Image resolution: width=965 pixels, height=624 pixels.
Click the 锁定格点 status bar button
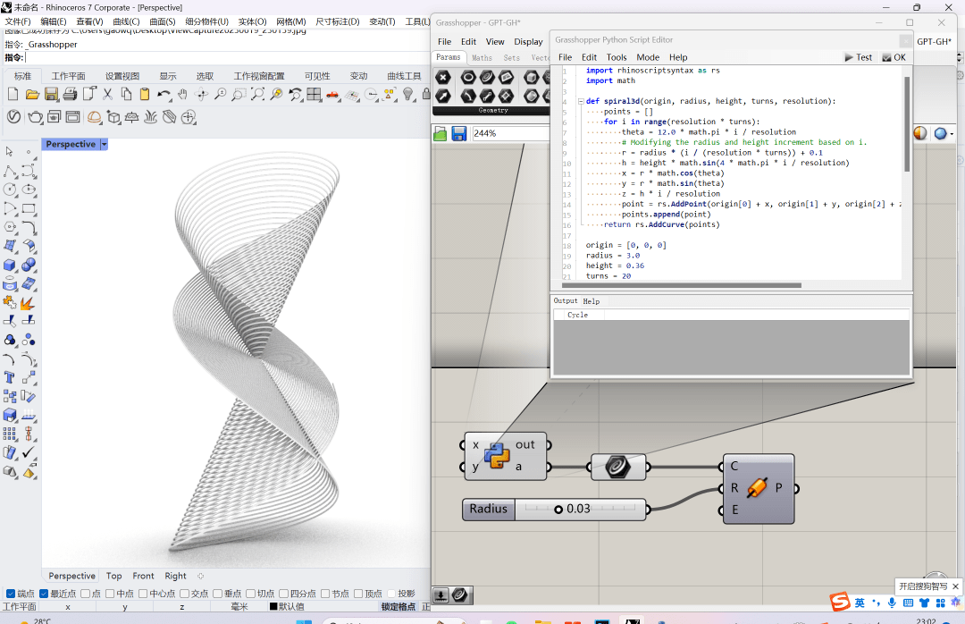399,607
